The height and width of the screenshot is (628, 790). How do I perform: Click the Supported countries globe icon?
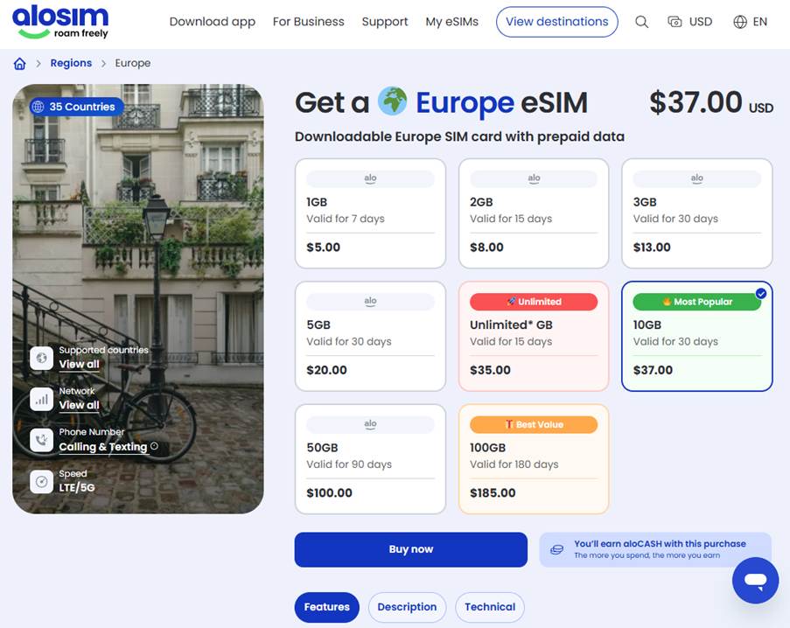42,358
